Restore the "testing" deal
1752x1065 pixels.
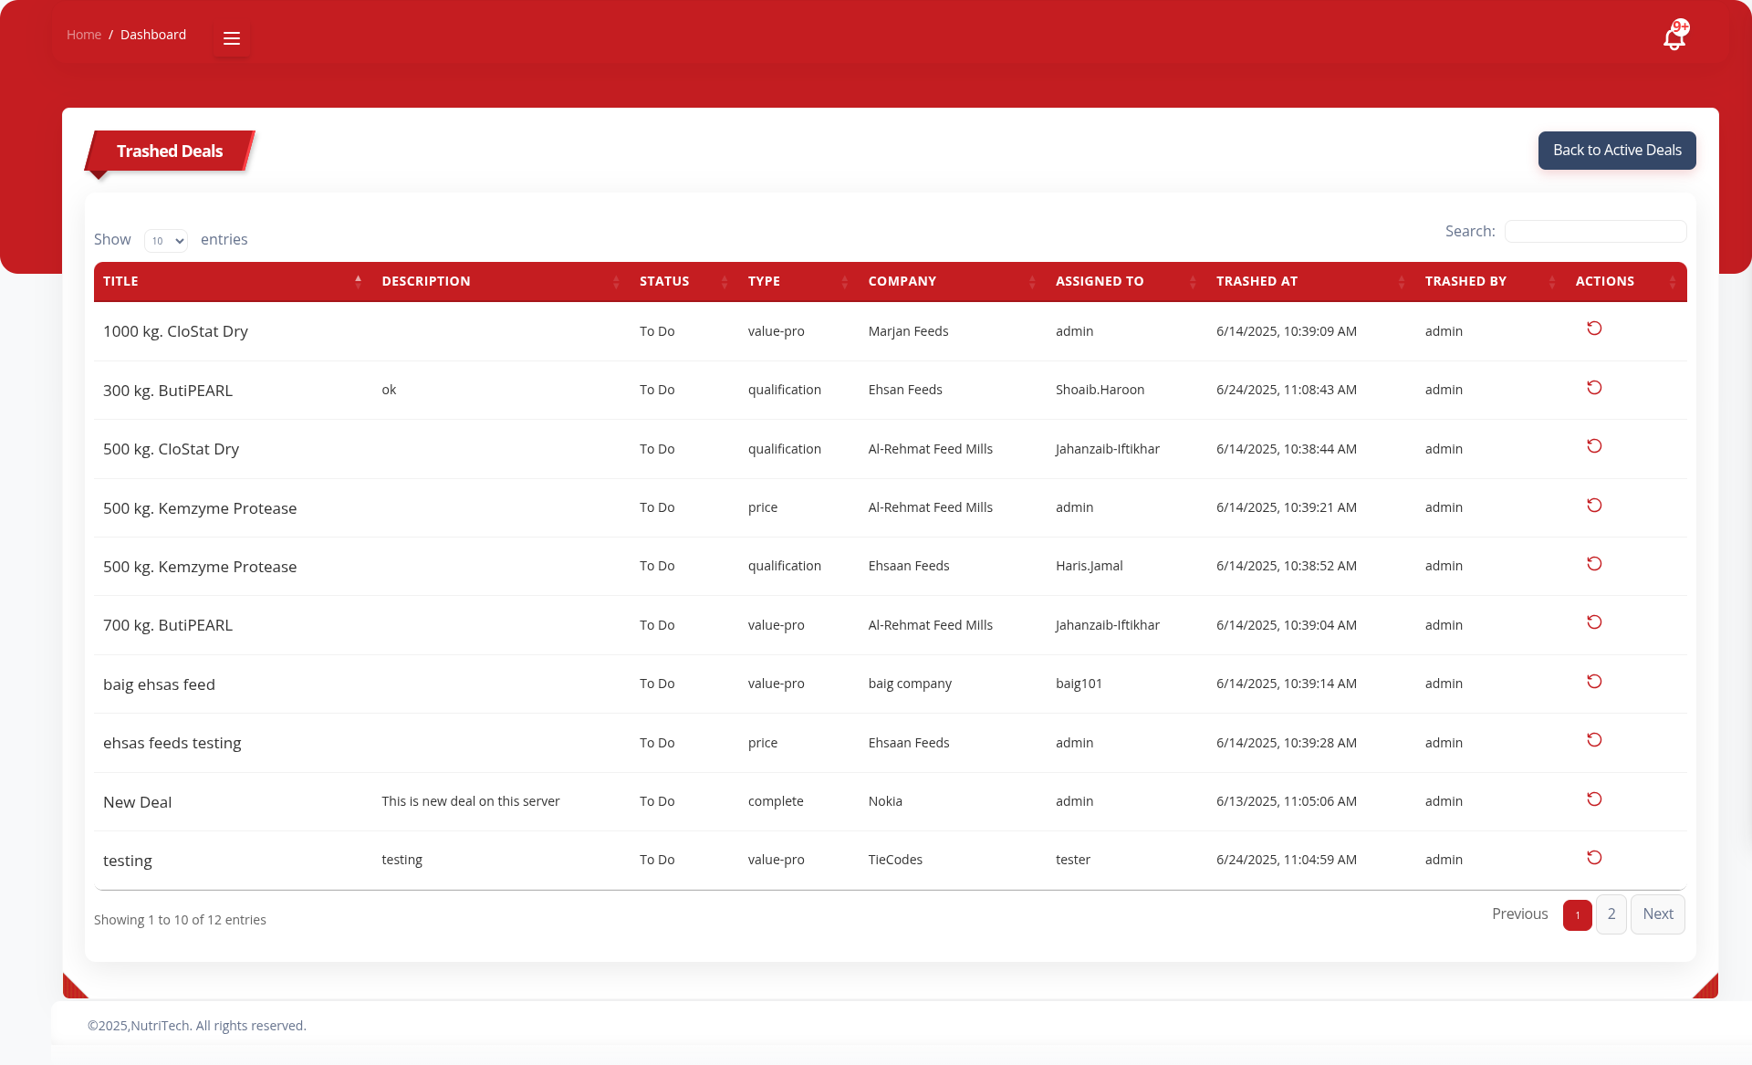(x=1594, y=858)
